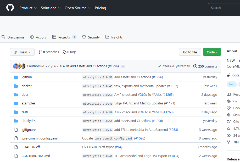Click the ultralytics folder icon

coord(16,121)
